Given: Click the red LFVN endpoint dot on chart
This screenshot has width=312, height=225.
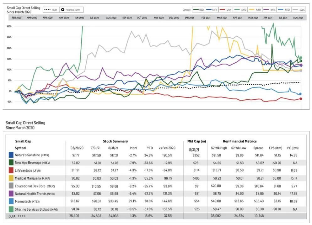Looking at the screenshot, I should tap(301, 99).
